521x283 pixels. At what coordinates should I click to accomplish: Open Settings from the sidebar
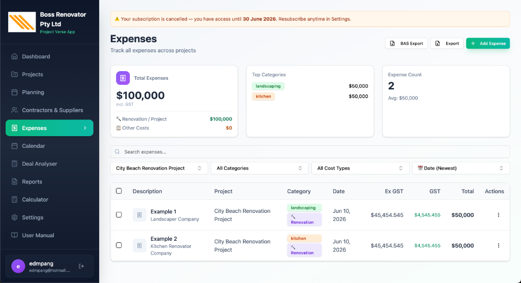pyautogui.click(x=49, y=217)
